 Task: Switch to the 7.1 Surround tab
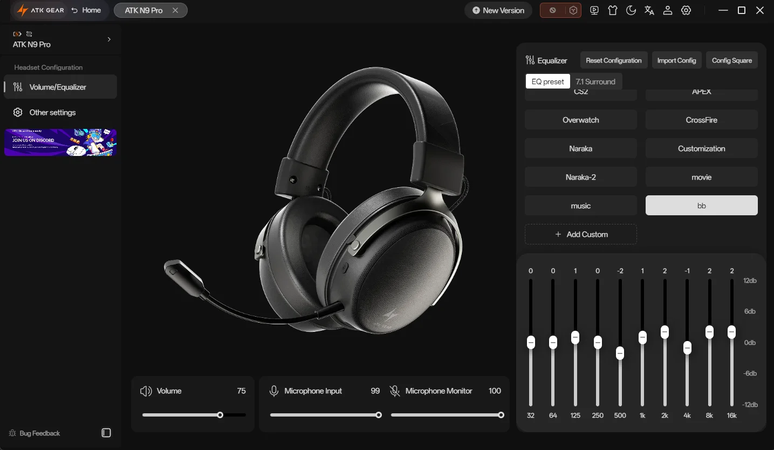[x=595, y=81]
